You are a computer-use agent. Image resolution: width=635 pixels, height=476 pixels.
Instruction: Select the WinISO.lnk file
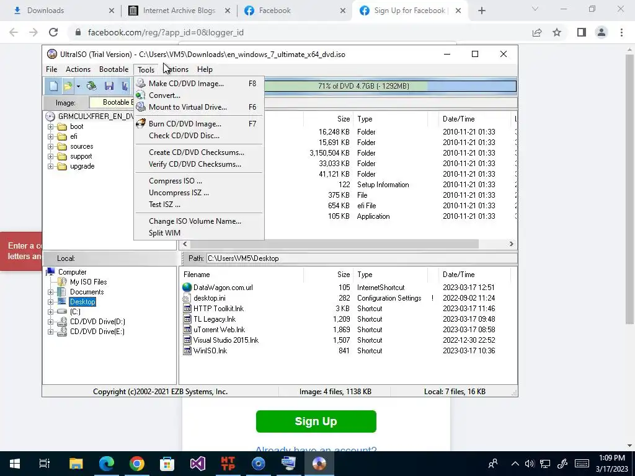210,351
